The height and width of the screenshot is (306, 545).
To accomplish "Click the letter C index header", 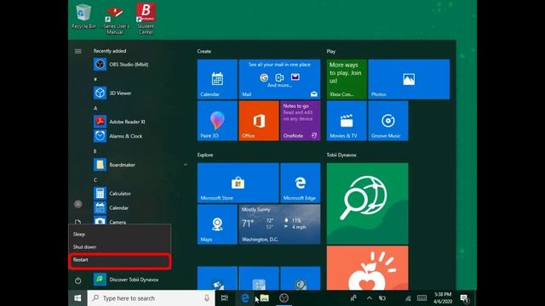I will [x=95, y=180].
